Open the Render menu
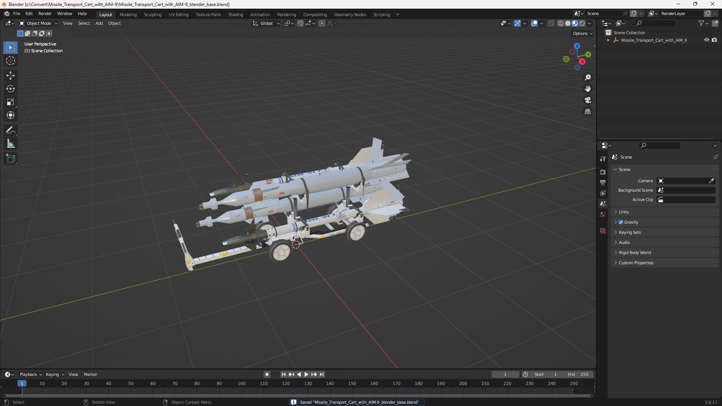Image resolution: width=722 pixels, height=406 pixels. pyautogui.click(x=45, y=14)
